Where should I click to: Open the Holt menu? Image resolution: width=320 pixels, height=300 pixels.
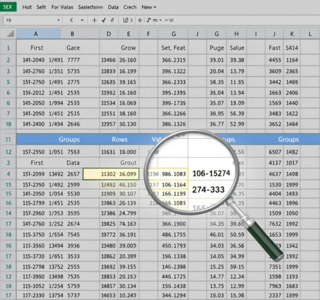(27, 7)
